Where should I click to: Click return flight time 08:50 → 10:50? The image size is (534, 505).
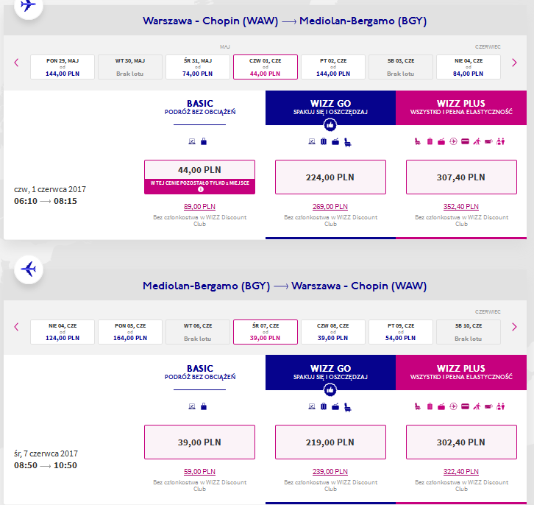coord(46,465)
